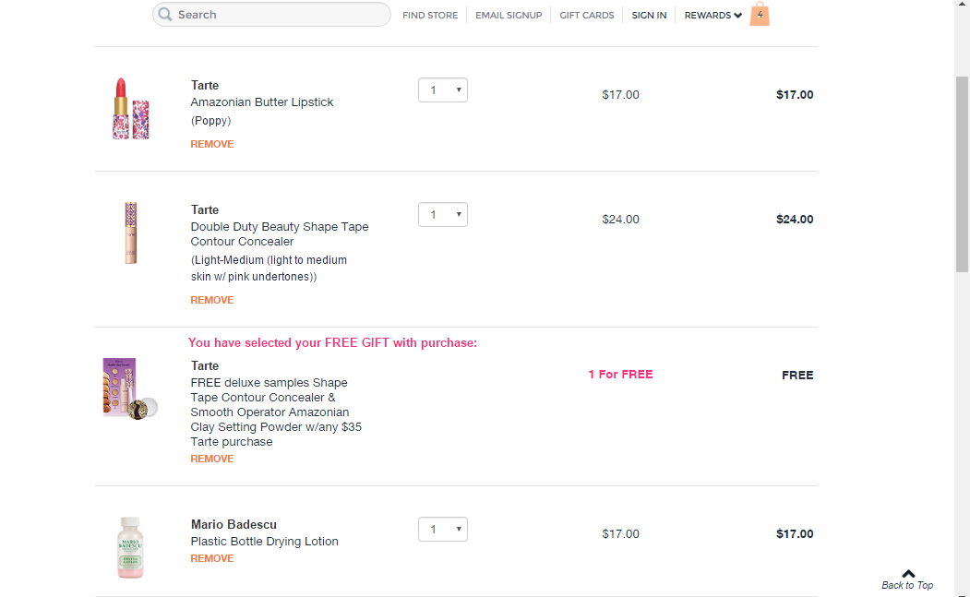
Task: Open the EMAIL SIGNUP link
Action: point(509,15)
